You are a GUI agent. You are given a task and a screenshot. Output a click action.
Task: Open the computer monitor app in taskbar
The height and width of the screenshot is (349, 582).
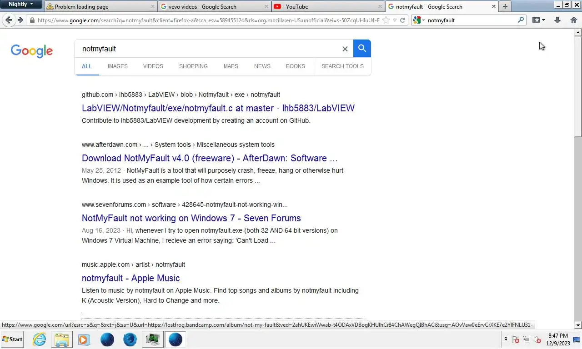(x=152, y=339)
